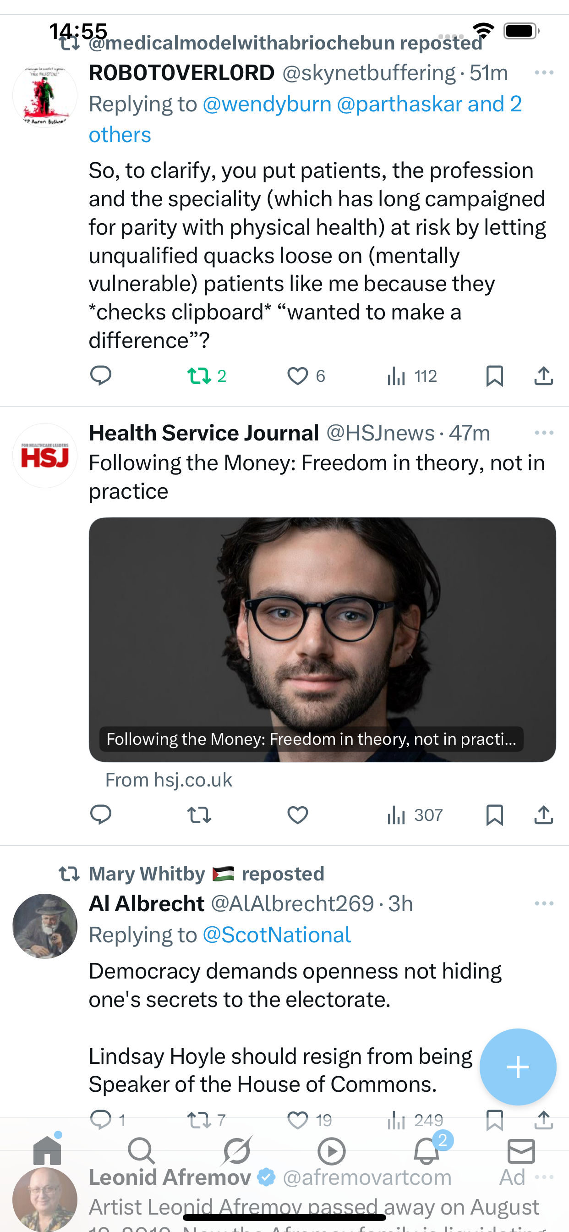
Task: Bookmark the ROBOTOVERLORD tweet
Action: pyautogui.click(x=494, y=376)
